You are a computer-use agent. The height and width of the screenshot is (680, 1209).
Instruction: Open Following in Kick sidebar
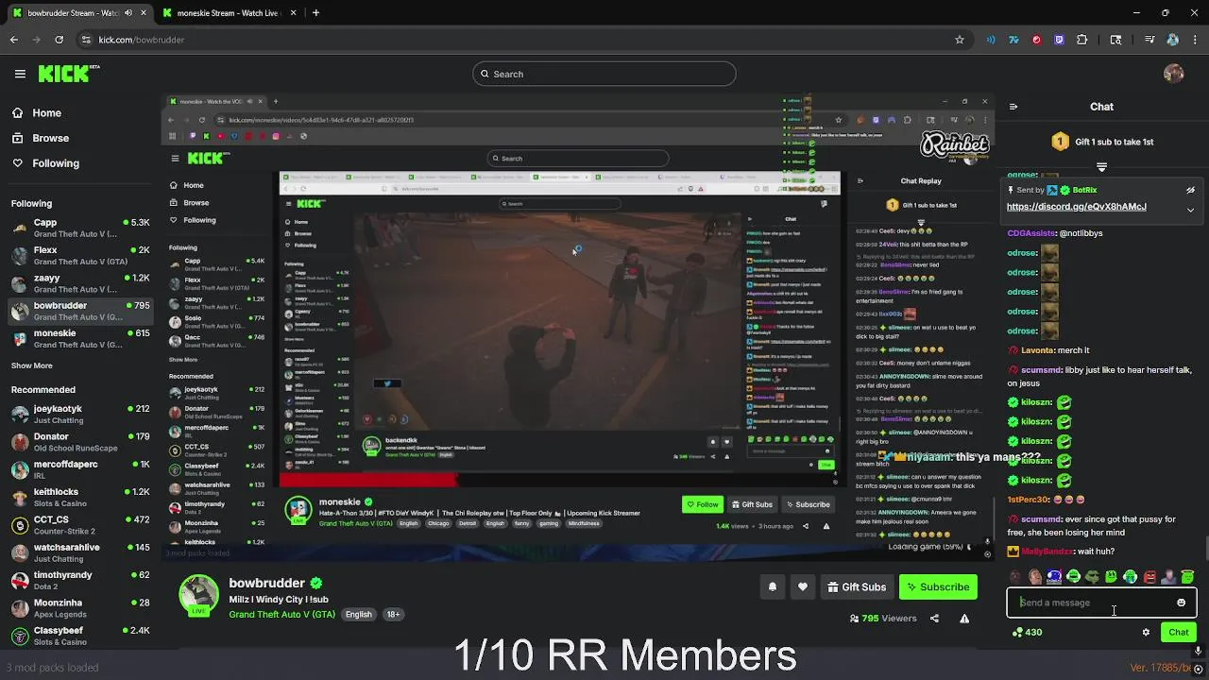pos(46,163)
